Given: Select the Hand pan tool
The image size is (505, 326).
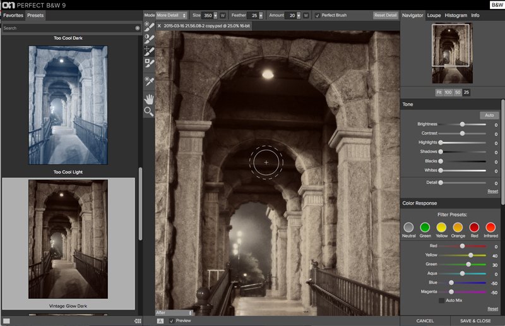Looking at the screenshot, I should [x=149, y=99].
